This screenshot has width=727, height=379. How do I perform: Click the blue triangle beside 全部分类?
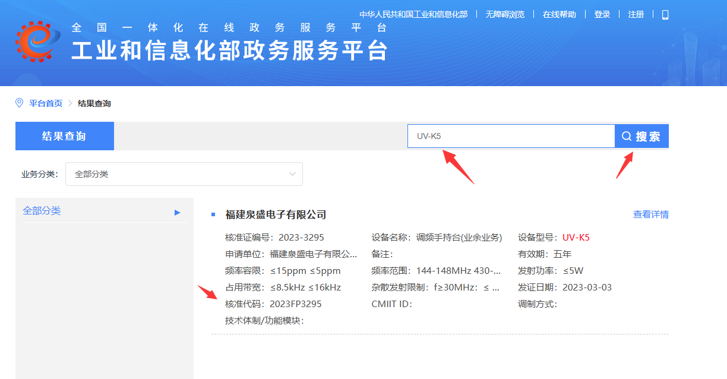coord(177,212)
